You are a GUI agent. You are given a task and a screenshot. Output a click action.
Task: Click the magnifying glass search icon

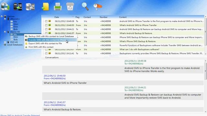click(85, 6)
